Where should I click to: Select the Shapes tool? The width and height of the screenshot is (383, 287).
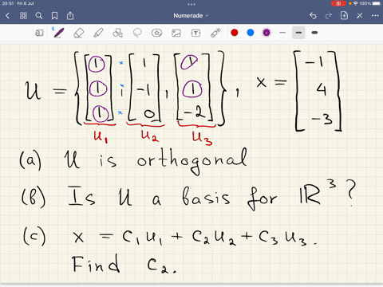click(x=117, y=33)
